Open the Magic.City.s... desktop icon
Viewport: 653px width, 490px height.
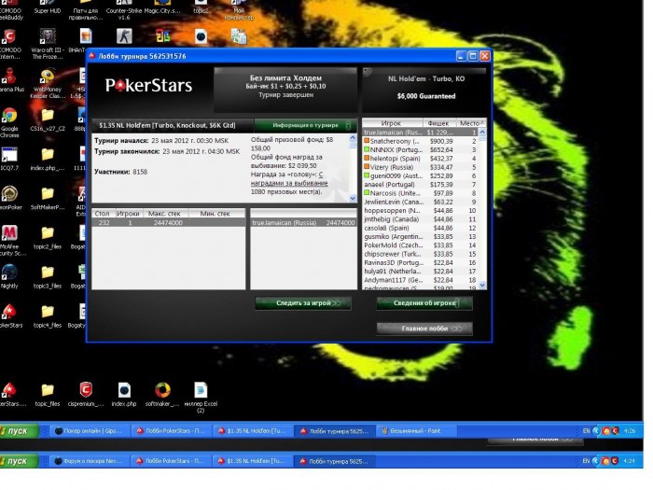pos(162,7)
